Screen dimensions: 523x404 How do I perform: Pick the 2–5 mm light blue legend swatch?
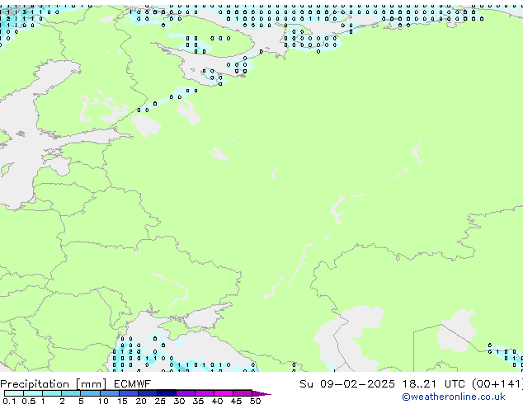71,393
